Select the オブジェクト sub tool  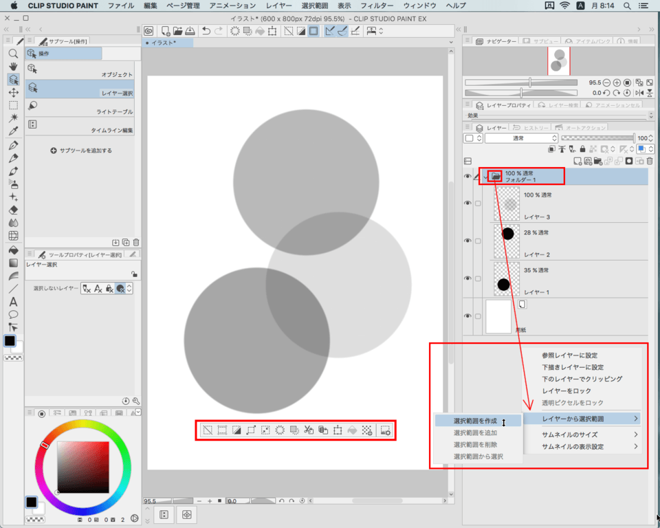pyautogui.click(x=80, y=70)
